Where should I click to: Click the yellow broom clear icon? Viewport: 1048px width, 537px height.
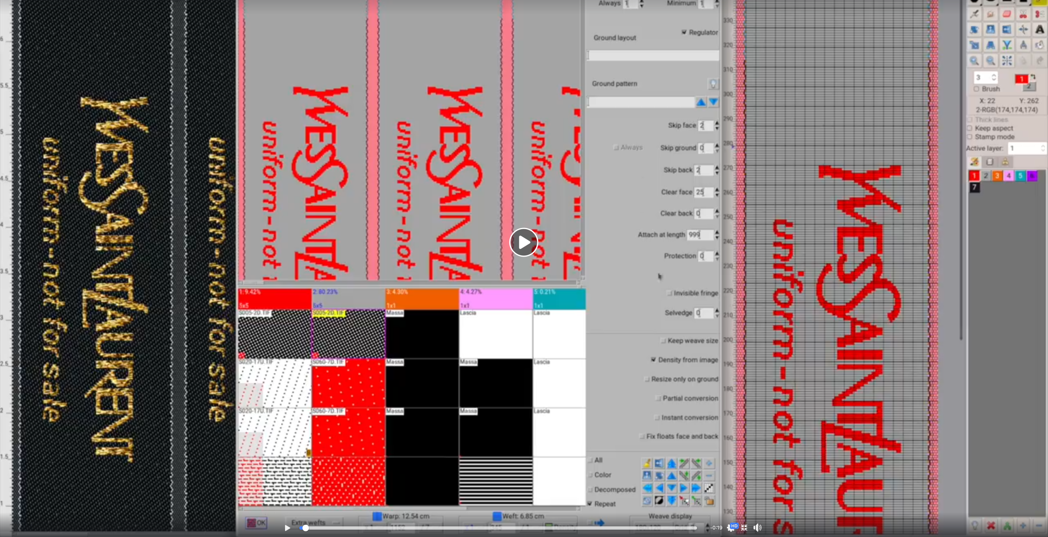point(647,463)
